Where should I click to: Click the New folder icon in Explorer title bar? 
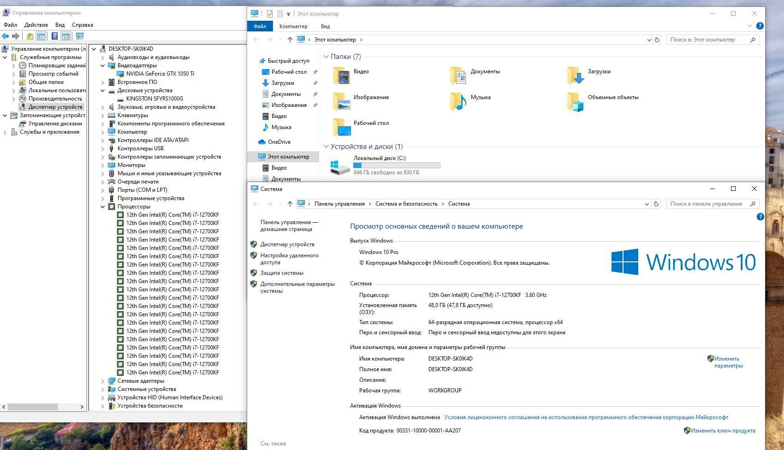(x=280, y=14)
